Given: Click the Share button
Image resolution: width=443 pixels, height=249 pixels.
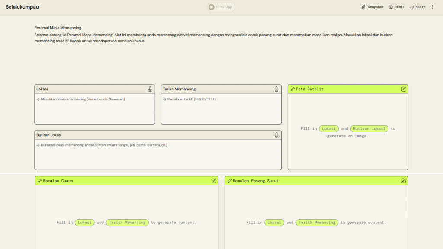Looking at the screenshot, I should point(417,7).
